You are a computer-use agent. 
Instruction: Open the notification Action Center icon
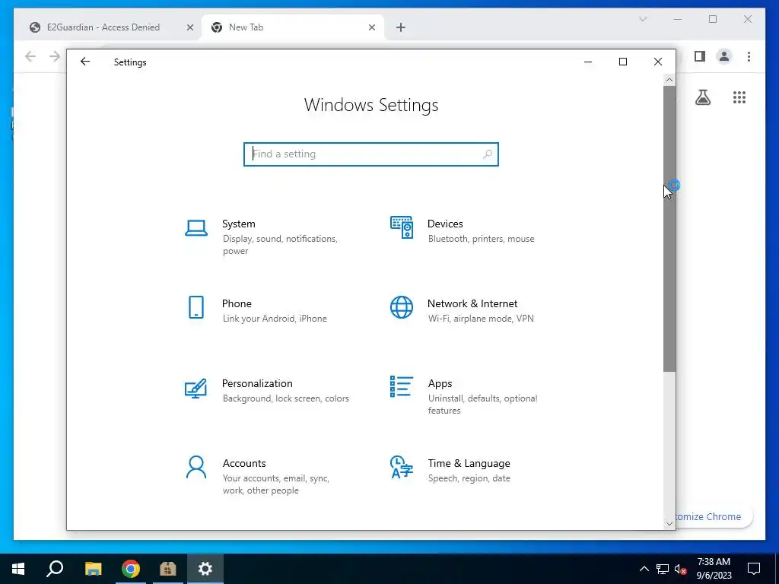coord(754,569)
